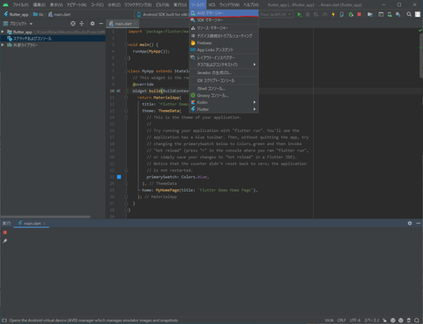Hide the Run panel with minus icon
Image resolution: width=423 pixels, height=324 pixels.
[419, 224]
